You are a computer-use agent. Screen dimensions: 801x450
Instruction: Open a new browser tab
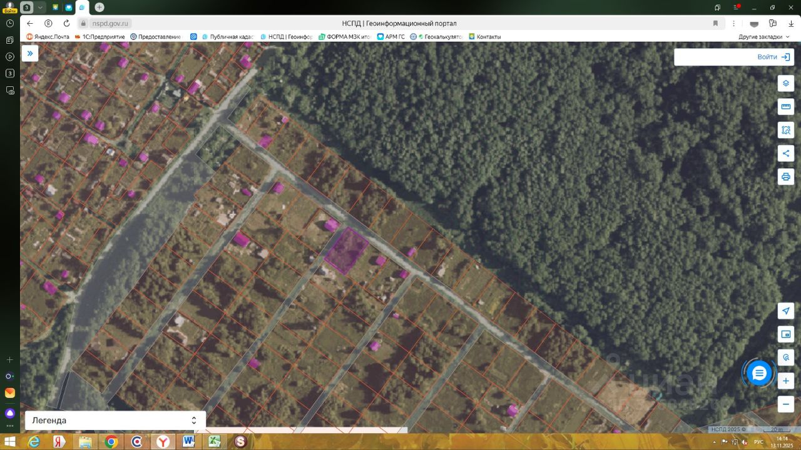[99, 7]
